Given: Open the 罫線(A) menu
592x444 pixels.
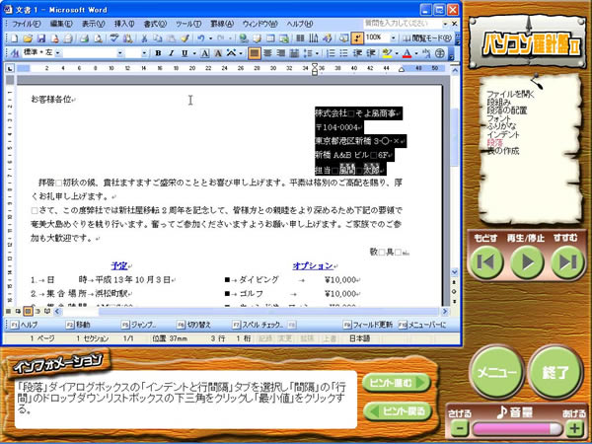Looking at the screenshot, I should pyautogui.click(x=222, y=24).
